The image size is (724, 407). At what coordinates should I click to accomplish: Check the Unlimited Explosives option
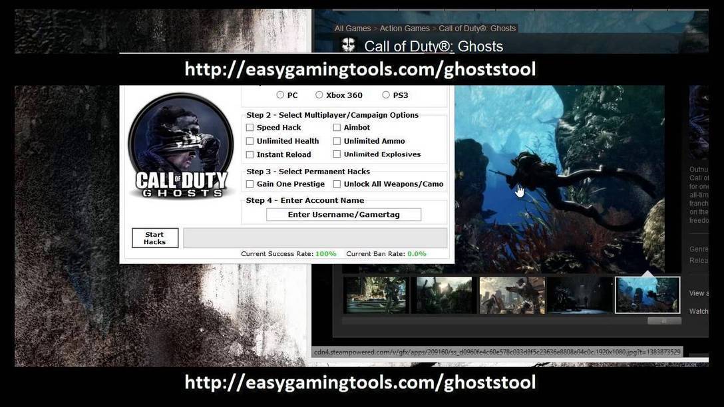337,154
